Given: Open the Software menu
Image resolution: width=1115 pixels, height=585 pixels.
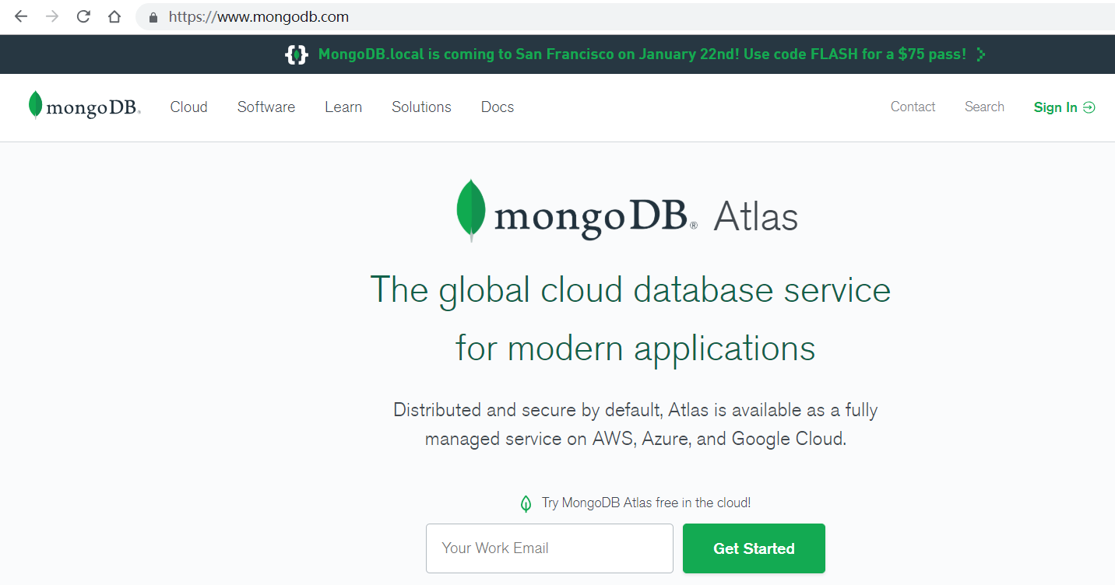Looking at the screenshot, I should (266, 107).
